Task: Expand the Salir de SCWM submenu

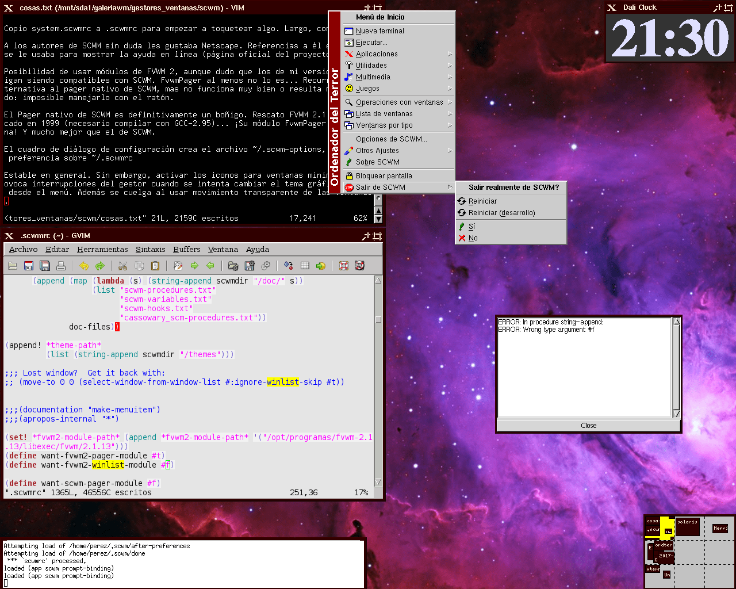Action: 398,188
